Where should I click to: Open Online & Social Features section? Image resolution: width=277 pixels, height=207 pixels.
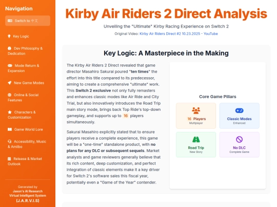click(28, 98)
